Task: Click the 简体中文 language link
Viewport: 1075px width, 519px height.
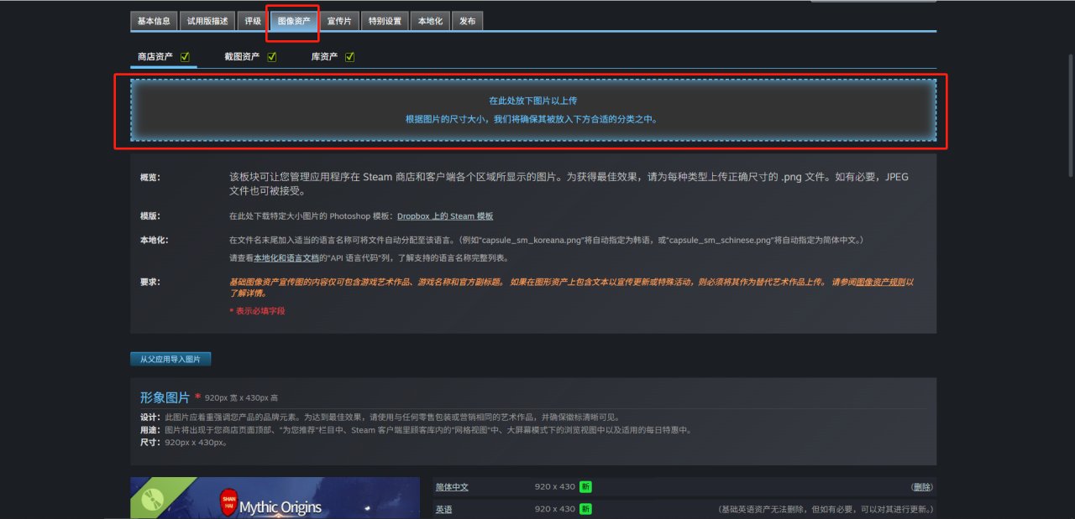Action: (x=452, y=487)
